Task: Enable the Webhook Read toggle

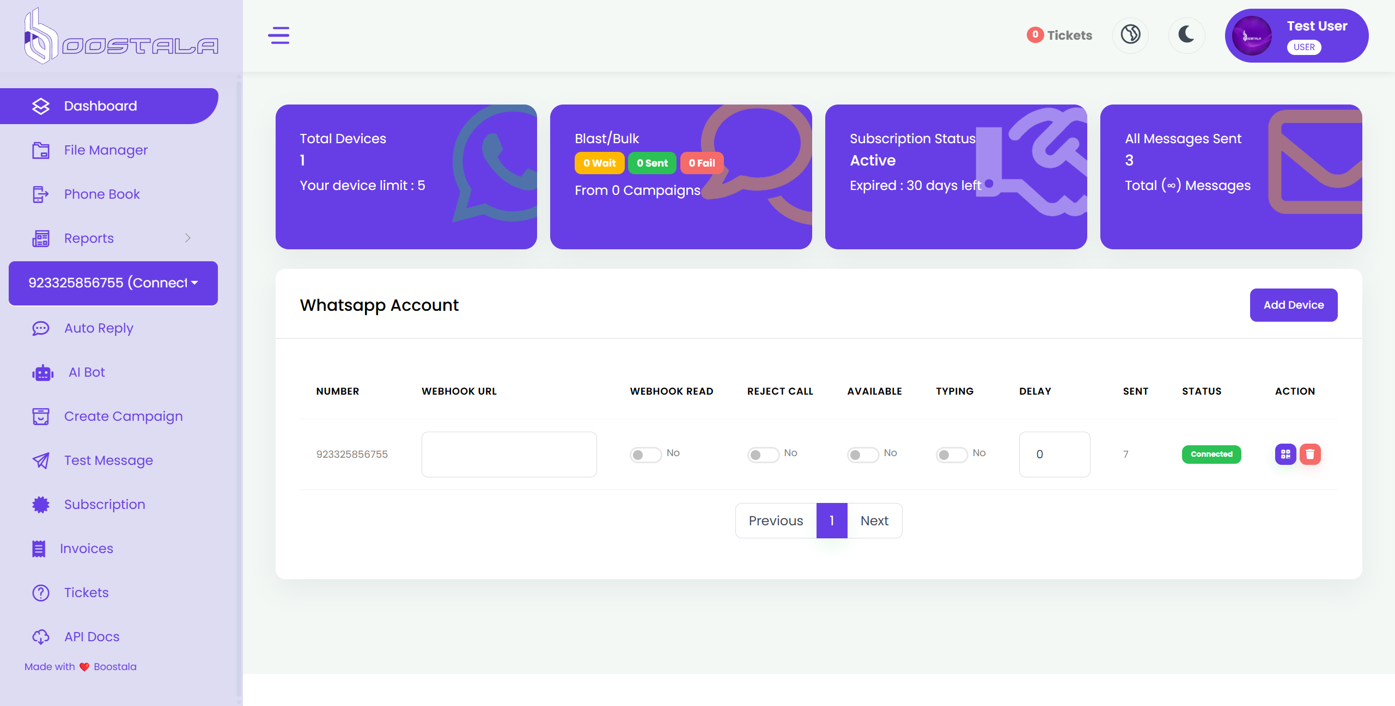Action: coord(645,455)
